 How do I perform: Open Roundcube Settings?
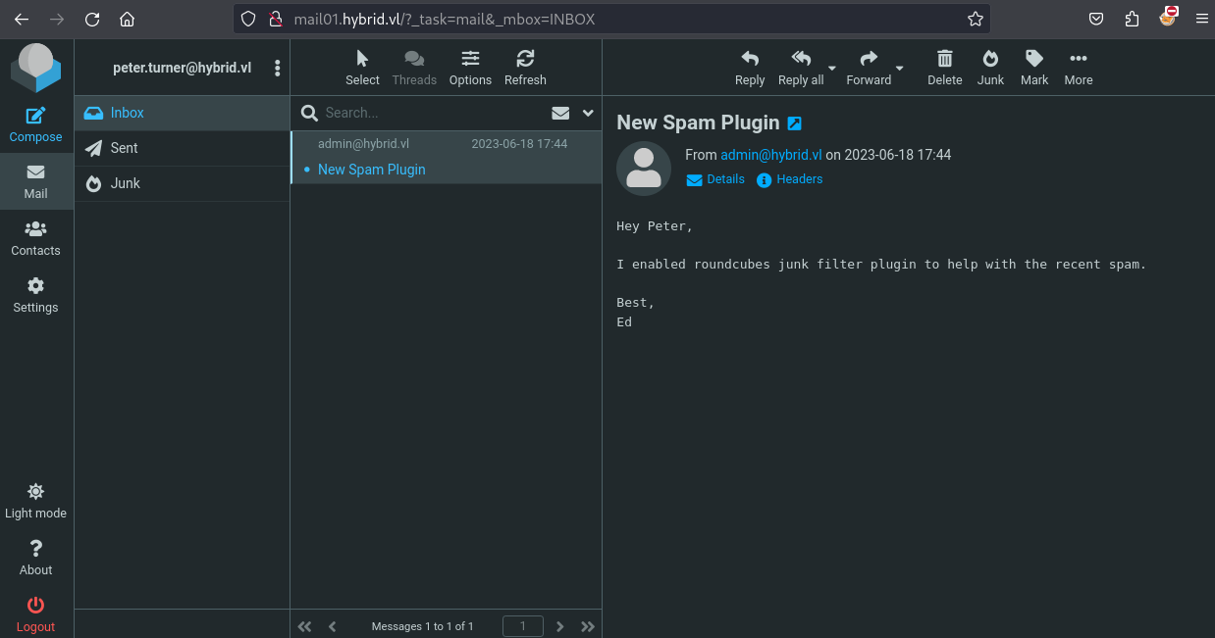[35, 295]
